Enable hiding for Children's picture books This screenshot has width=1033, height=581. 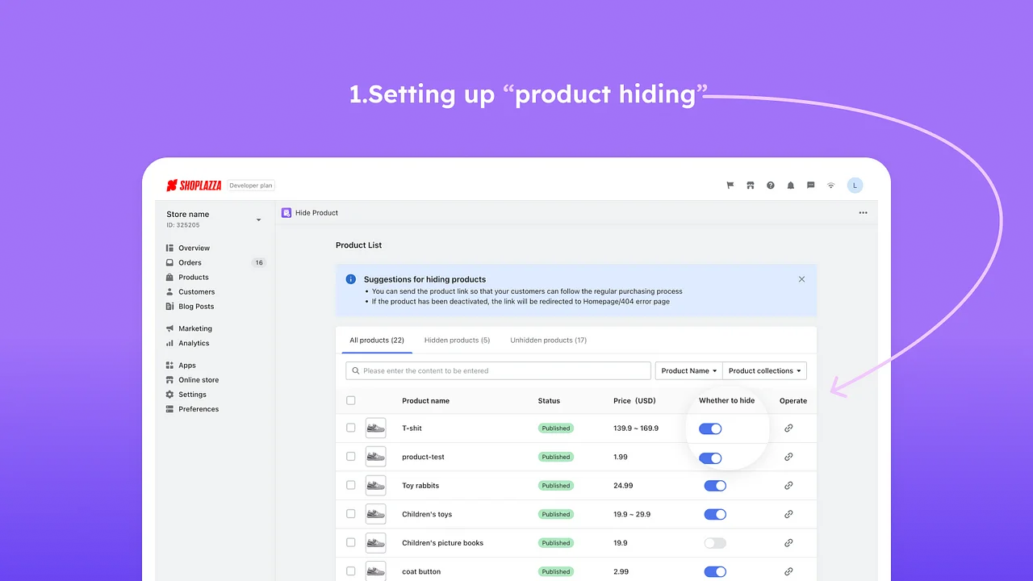click(x=715, y=542)
